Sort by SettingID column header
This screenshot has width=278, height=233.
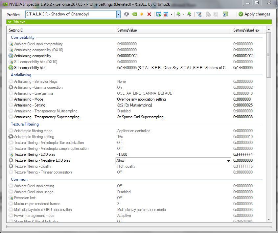pyautogui.click(x=61, y=30)
